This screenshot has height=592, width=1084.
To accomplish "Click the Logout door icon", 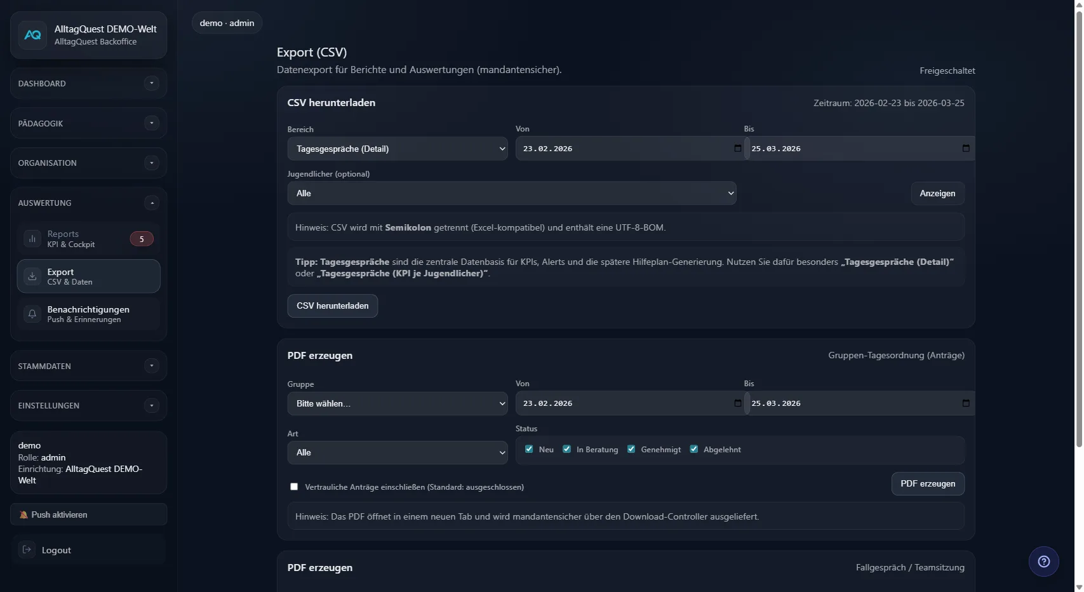I will point(27,549).
